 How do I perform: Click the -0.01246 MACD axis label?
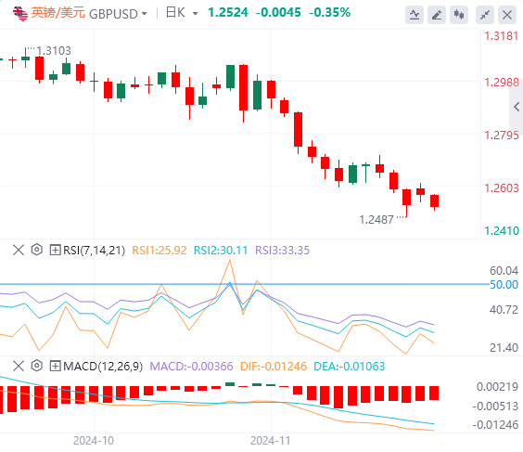pyautogui.click(x=495, y=425)
